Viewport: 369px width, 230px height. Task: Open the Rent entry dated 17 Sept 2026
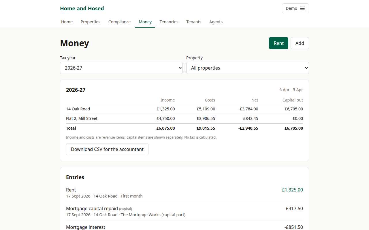pos(184,193)
